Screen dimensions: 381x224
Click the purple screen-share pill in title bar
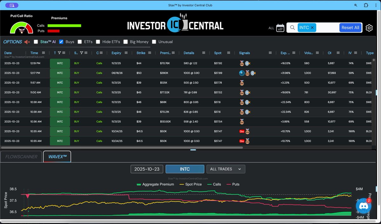coord(12,5)
